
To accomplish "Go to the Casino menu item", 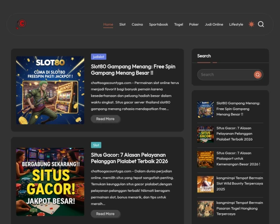I will [x=137, y=24].
